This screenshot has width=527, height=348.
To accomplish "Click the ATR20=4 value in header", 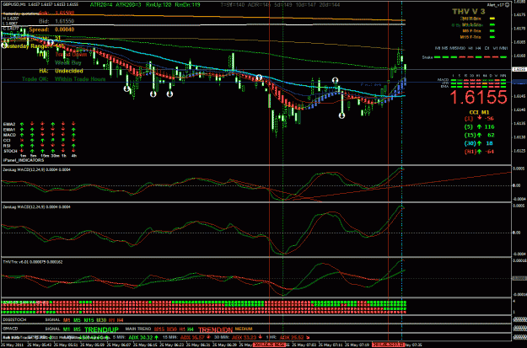I will pos(101,5).
